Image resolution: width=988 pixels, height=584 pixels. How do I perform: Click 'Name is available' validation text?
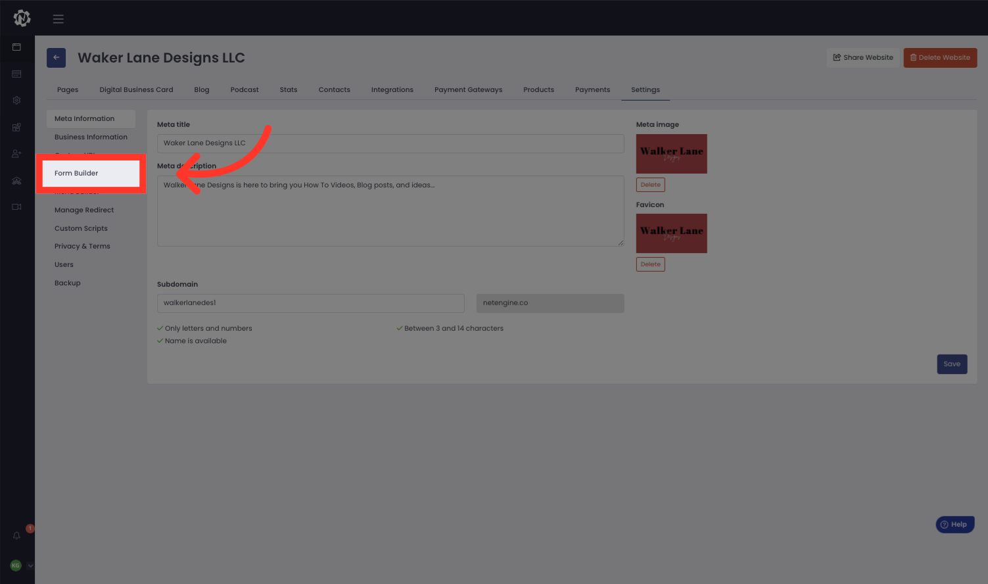pos(196,341)
